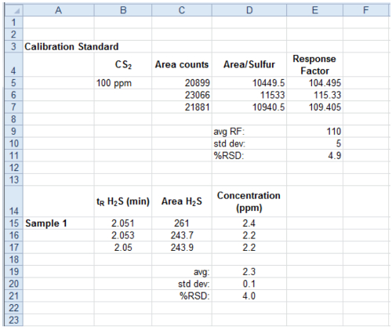392x330 pixels.
Task: Select the 11533 Area/Sulfur cell
Action: [249, 95]
